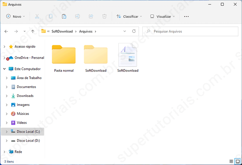
Task: Go up one folder level
Action: (x=33, y=32)
